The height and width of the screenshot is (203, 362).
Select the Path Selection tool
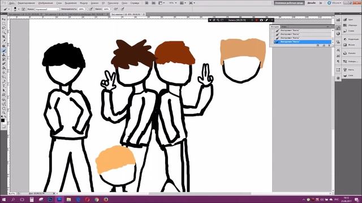pos(3,91)
